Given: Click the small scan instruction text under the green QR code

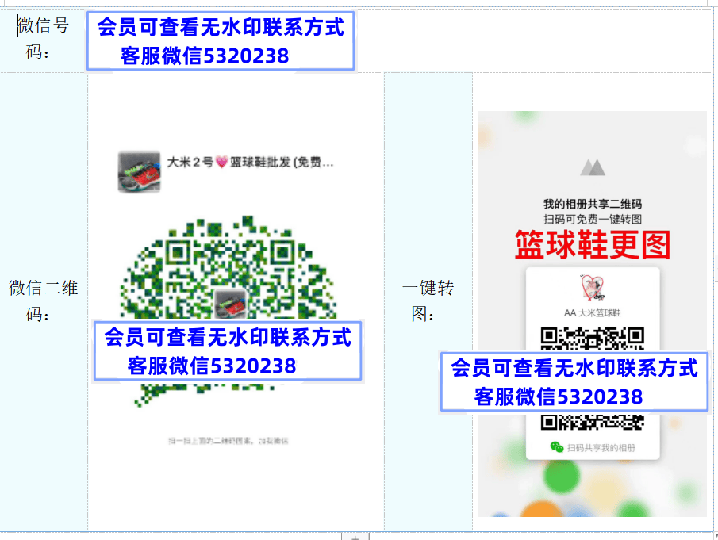Looking at the screenshot, I should coord(228,441).
